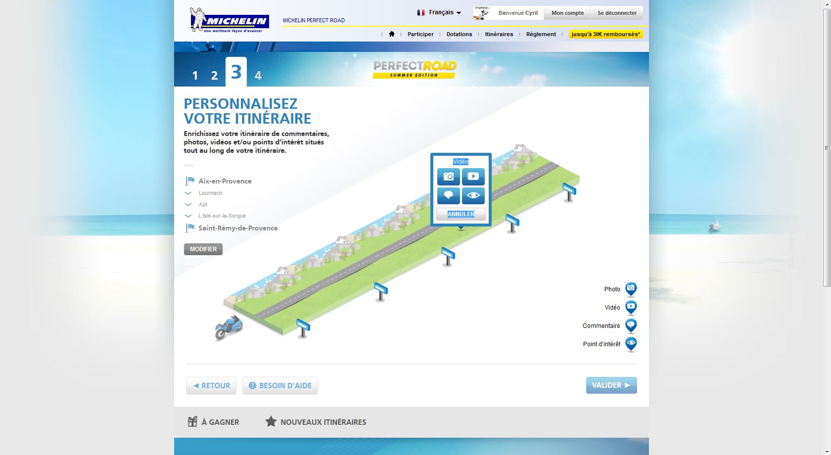
Task: Click the flag icon beside Aix-en-Provence
Action: pyautogui.click(x=190, y=181)
